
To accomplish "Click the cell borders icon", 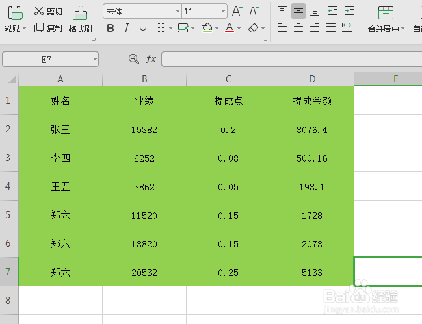I will (161, 28).
